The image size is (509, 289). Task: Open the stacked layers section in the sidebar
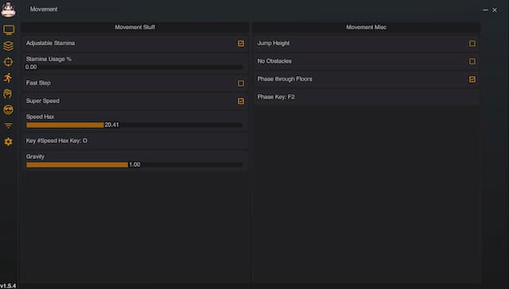coord(9,46)
